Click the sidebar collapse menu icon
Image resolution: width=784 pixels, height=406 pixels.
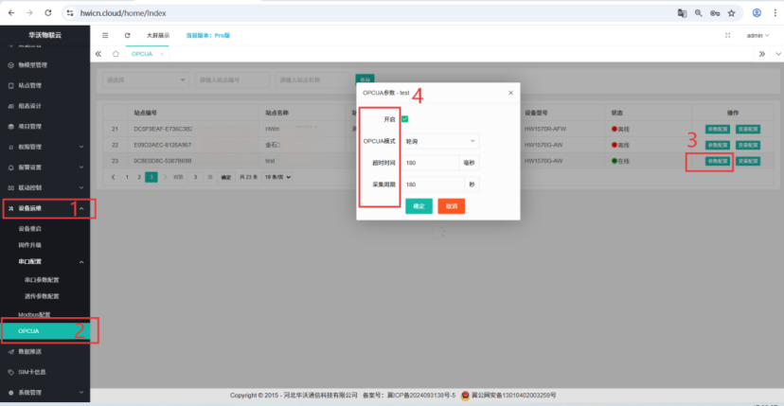point(105,36)
